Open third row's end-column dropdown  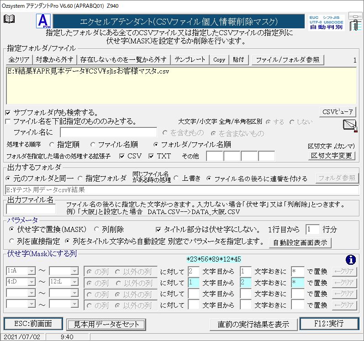74,293
